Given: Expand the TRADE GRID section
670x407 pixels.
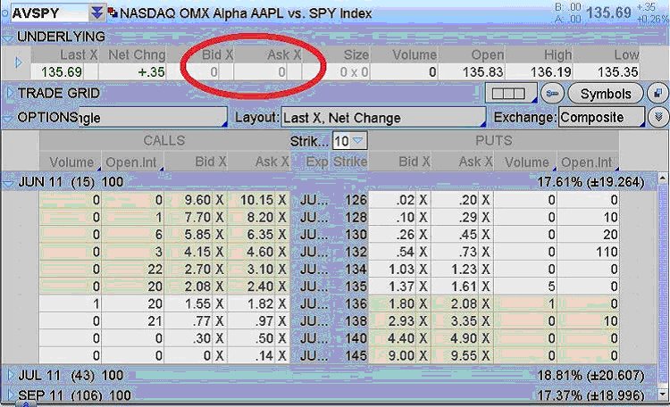Looking at the screenshot, I should click(9, 92).
